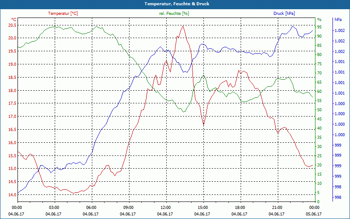Click the 75 humidity axis value
Image resolution: width=350 pixels, height=219 pixels.
[319, 64]
